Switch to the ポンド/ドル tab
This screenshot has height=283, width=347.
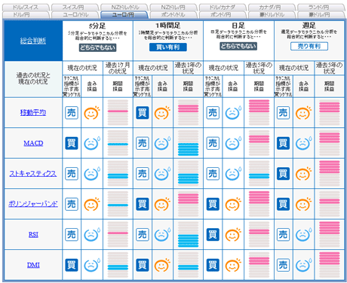173,15
